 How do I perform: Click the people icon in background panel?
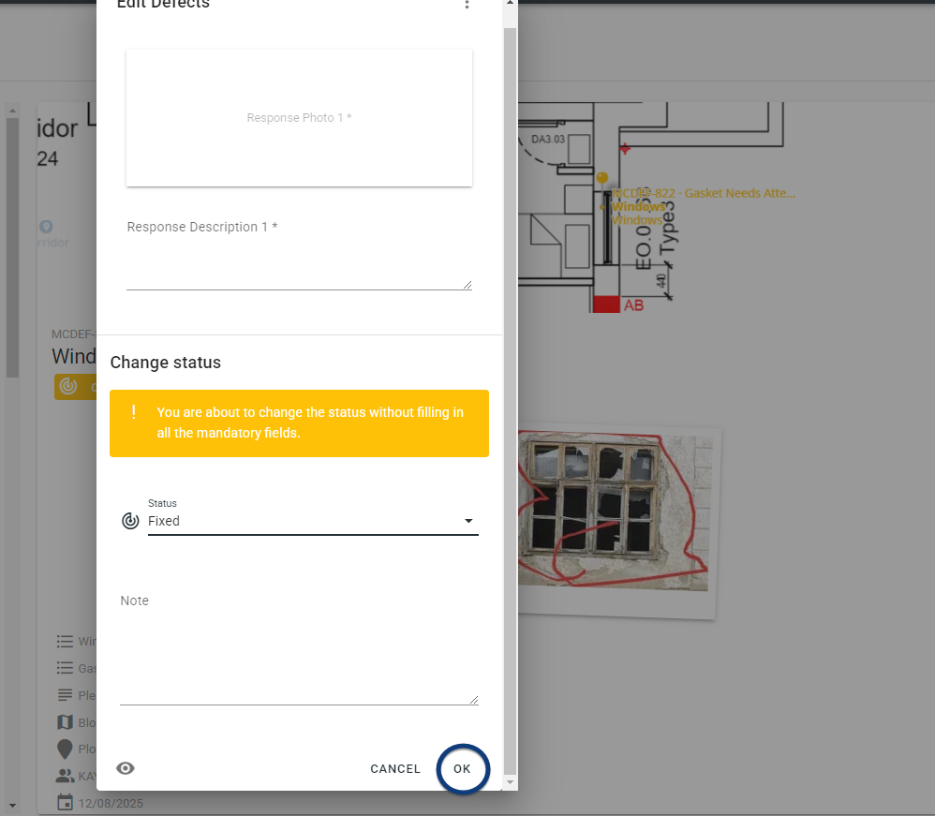pos(65,776)
